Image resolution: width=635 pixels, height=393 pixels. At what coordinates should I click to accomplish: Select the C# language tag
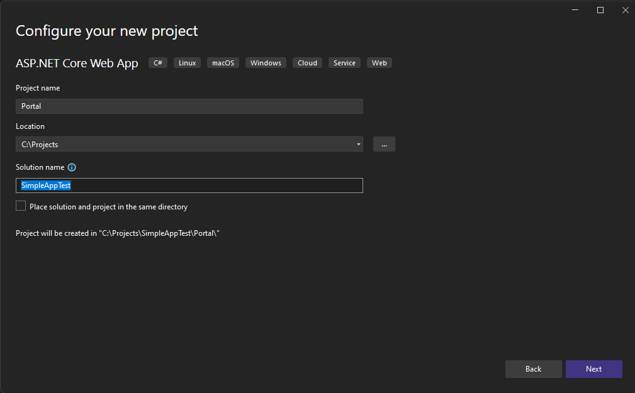click(x=157, y=62)
